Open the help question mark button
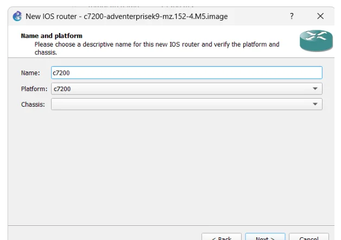Screen dimensions: 341x240 click(x=292, y=16)
